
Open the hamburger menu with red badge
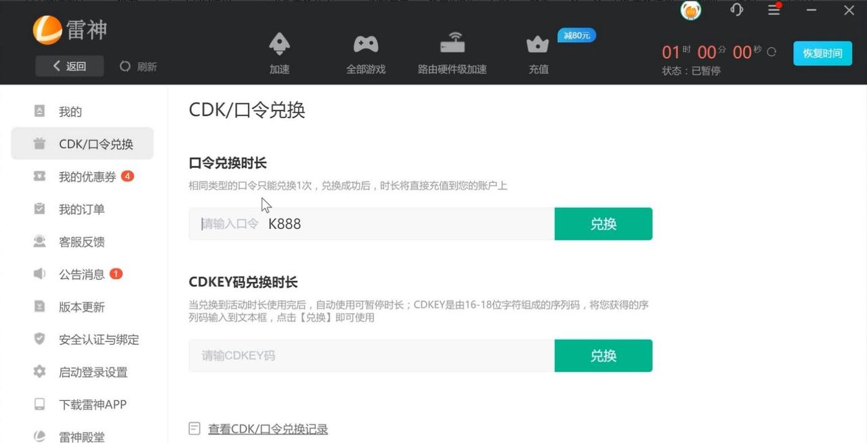click(x=774, y=10)
